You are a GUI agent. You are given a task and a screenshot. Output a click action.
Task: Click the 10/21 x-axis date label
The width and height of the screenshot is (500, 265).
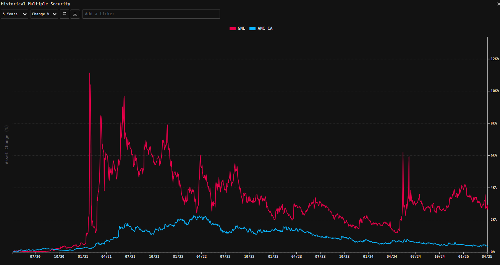[x=154, y=257]
